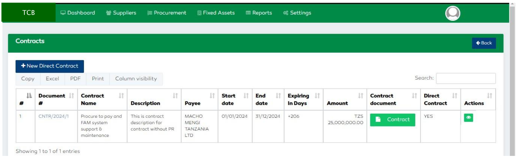Viewport: 516px width, 158px height.
Task: Open document link CNTR/2024/1
Action: [x=53, y=116]
